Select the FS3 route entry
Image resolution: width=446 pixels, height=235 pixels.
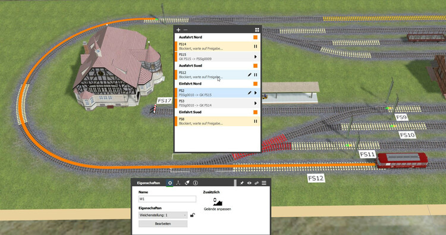point(217,103)
